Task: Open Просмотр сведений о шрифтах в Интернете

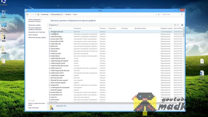Action: coord(35,29)
